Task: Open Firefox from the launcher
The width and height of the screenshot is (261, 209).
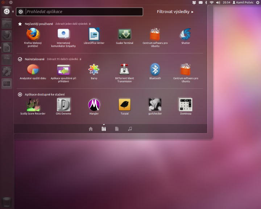Action: 7,36
